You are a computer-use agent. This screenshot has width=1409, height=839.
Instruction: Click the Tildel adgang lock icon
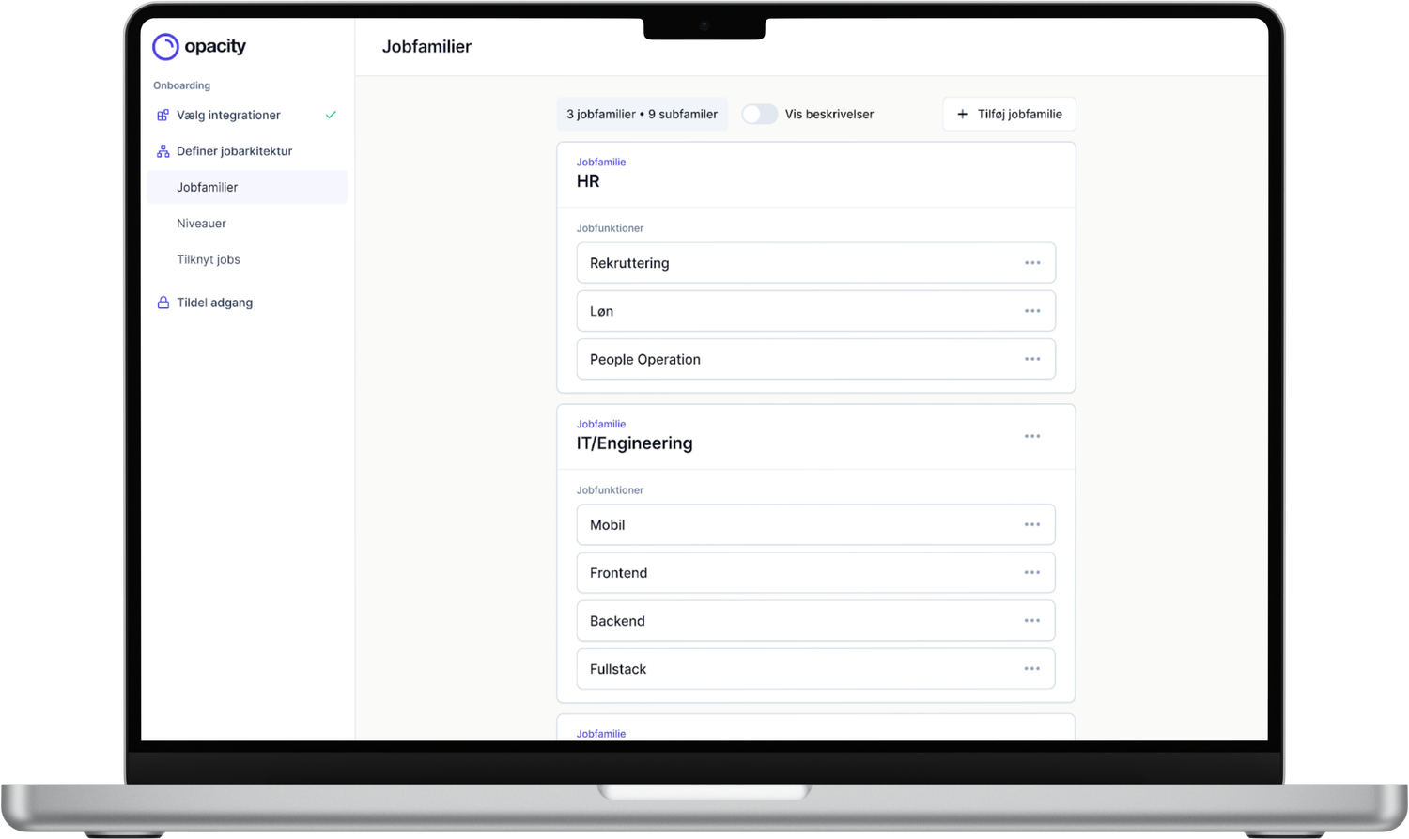[x=163, y=303]
